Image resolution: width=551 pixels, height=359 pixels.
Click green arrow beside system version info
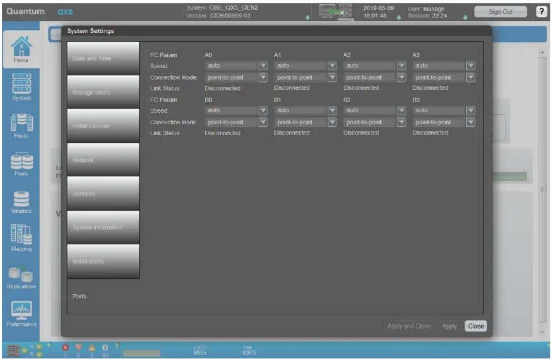click(307, 18)
